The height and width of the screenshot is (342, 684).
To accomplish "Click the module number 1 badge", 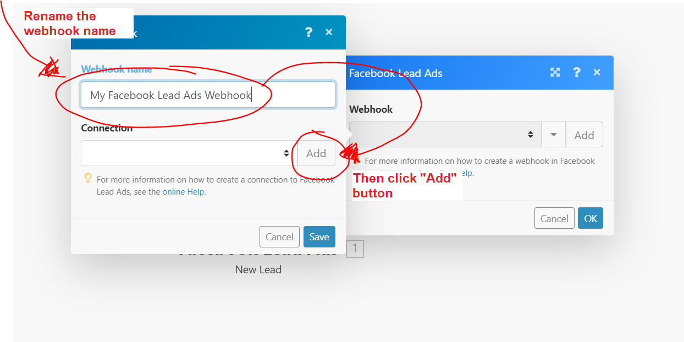I will click(x=355, y=249).
